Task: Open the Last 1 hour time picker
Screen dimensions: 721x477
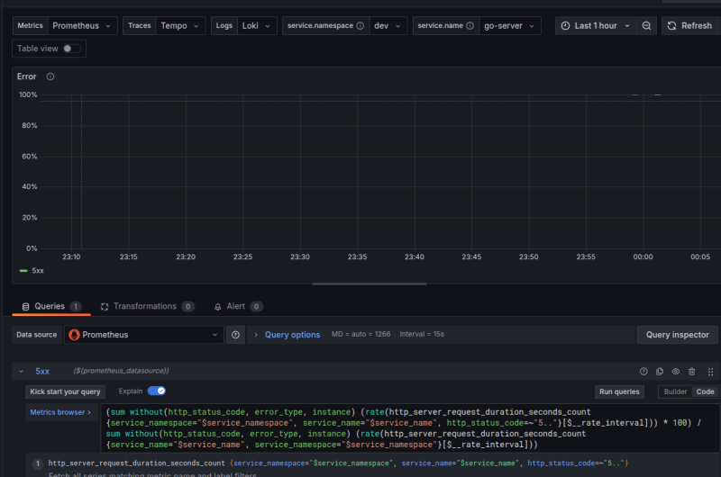Action: [x=595, y=26]
